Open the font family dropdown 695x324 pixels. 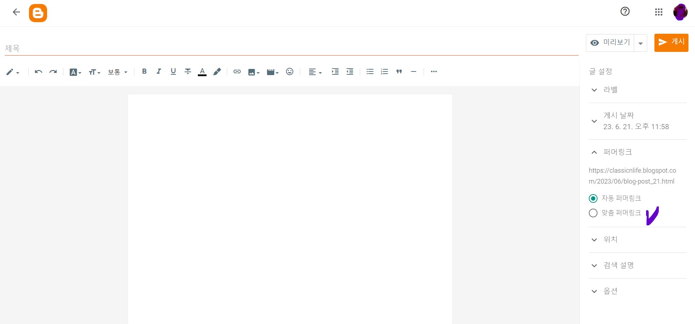pos(75,72)
